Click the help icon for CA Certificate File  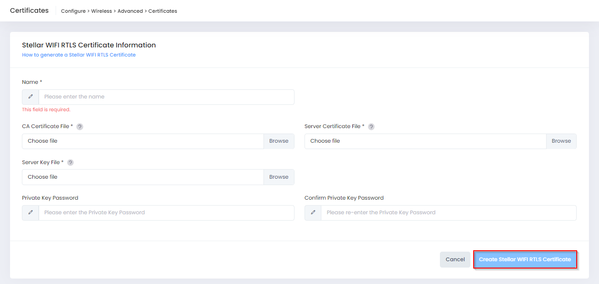coord(80,127)
